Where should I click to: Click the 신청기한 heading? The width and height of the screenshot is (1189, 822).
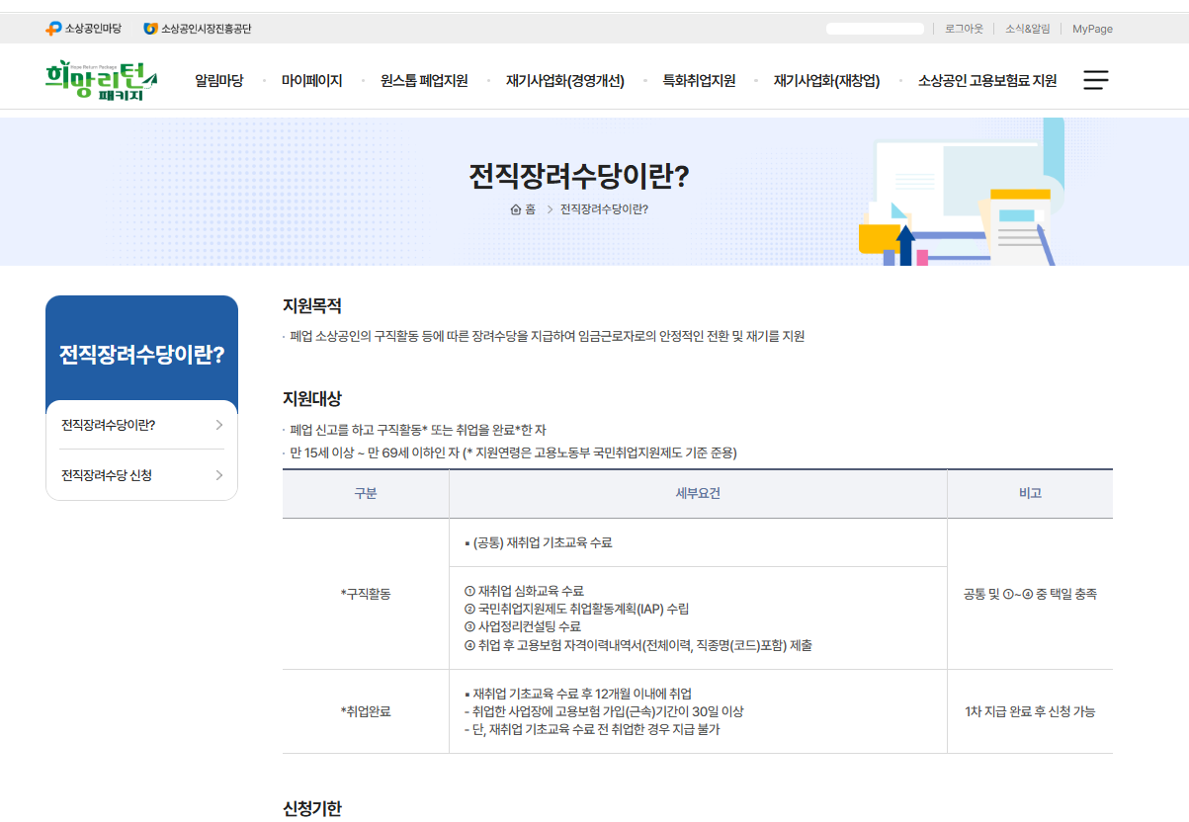tap(312, 808)
